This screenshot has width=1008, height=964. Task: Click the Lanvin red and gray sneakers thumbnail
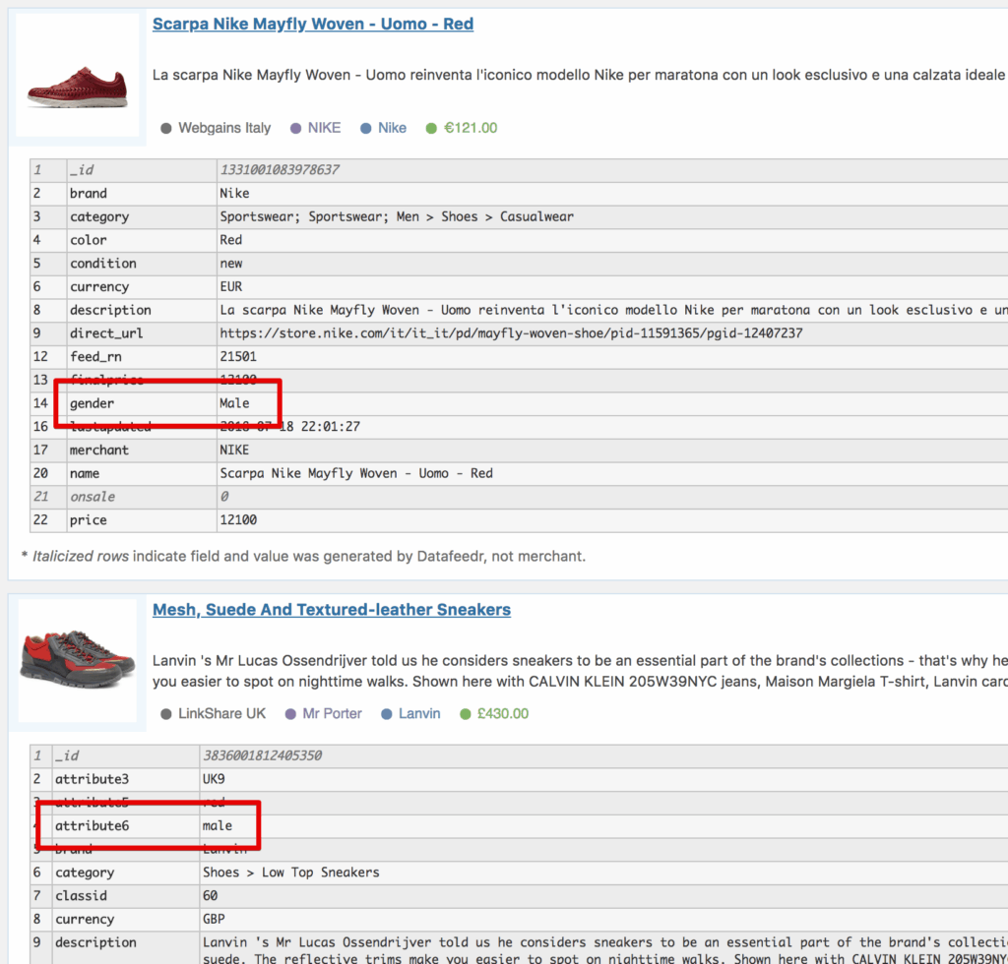(x=78, y=659)
